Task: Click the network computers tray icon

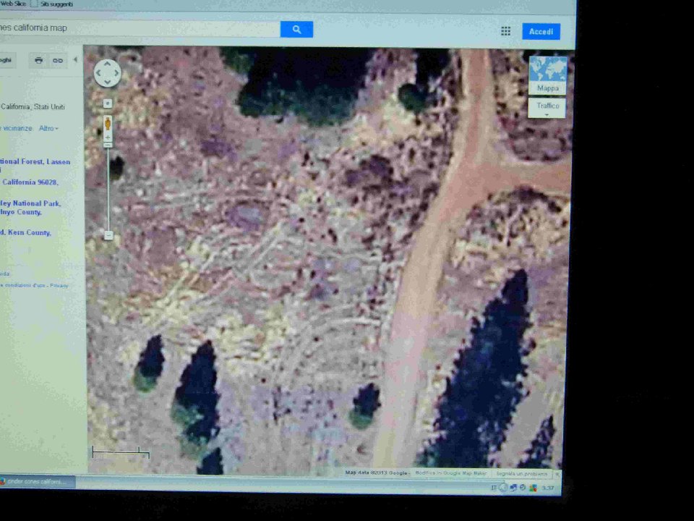Action: [x=513, y=488]
